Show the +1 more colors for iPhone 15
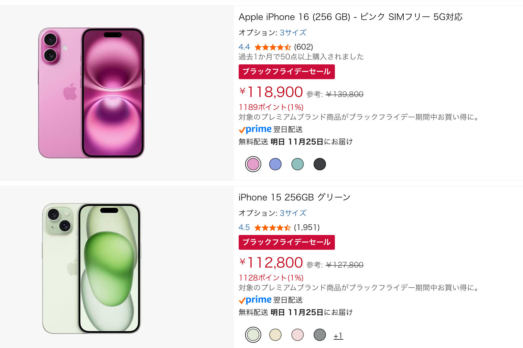This screenshot has width=523, height=348. click(x=338, y=336)
